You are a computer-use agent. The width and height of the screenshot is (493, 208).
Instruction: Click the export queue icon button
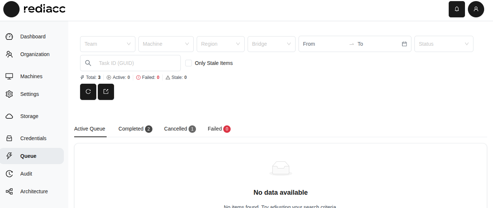pyautogui.click(x=106, y=92)
